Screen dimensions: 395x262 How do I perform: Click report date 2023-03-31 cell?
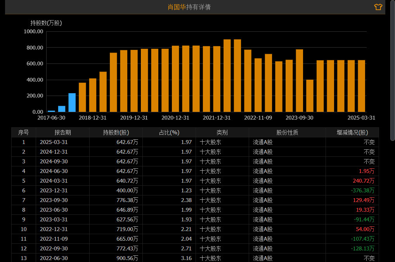pos(54,219)
